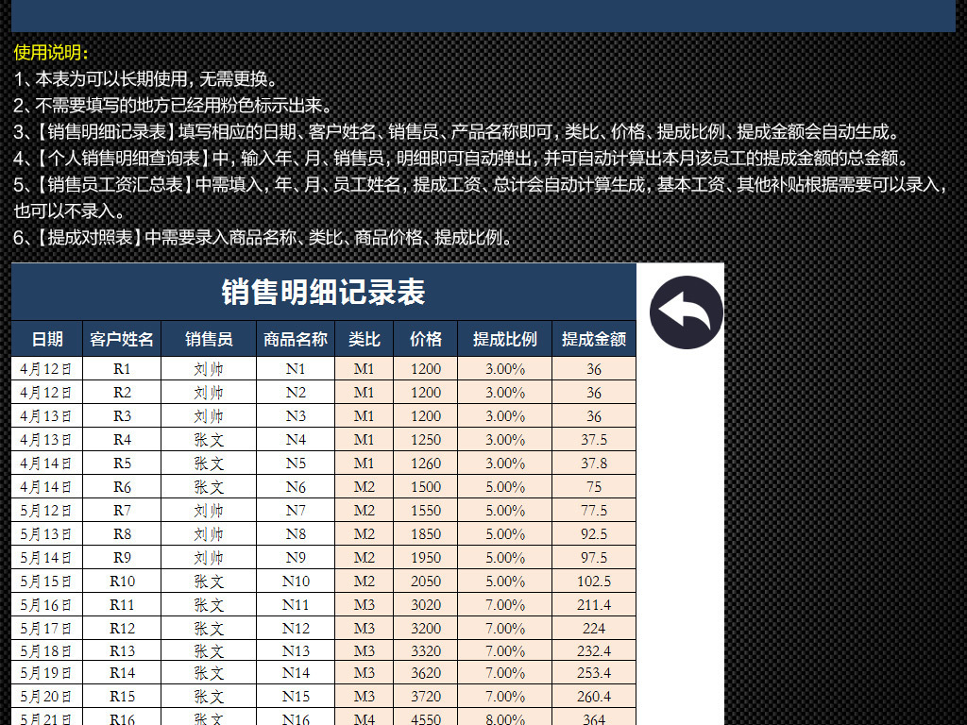Select price cell 3200
The height and width of the screenshot is (725, 967).
tap(426, 628)
